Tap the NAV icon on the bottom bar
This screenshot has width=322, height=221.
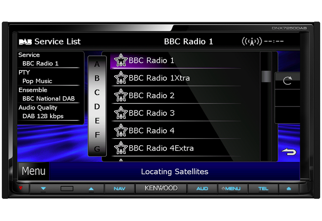[x=119, y=188]
